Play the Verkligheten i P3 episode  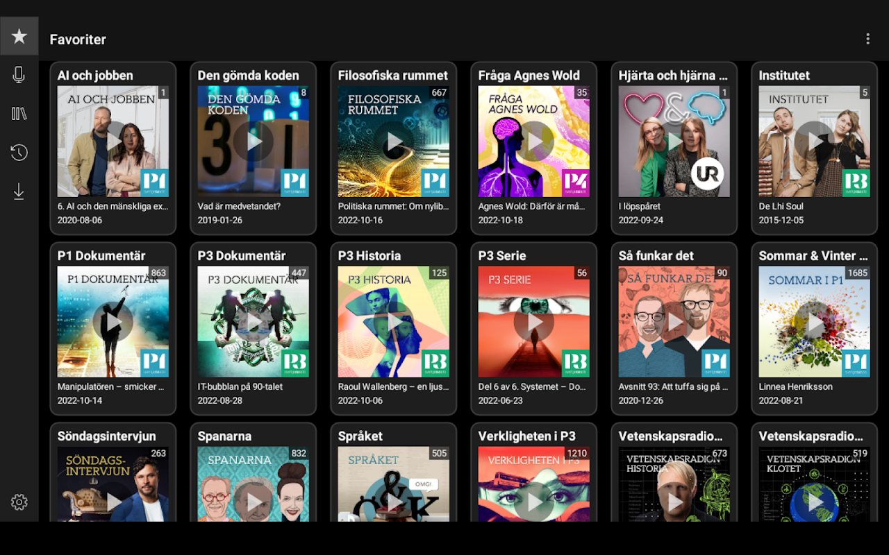[x=534, y=502]
